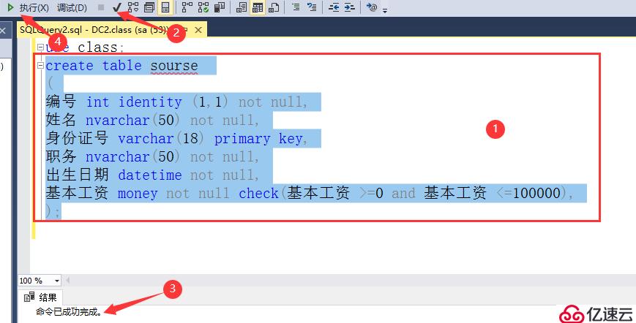Display the estimated execution plan
The width and height of the screenshot is (636, 323).
click(133, 7)
